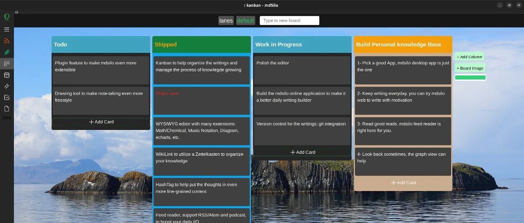Open the hamburger menu in sidebar
This screenshot has width=524, height=223.
[x=7, y=30]
